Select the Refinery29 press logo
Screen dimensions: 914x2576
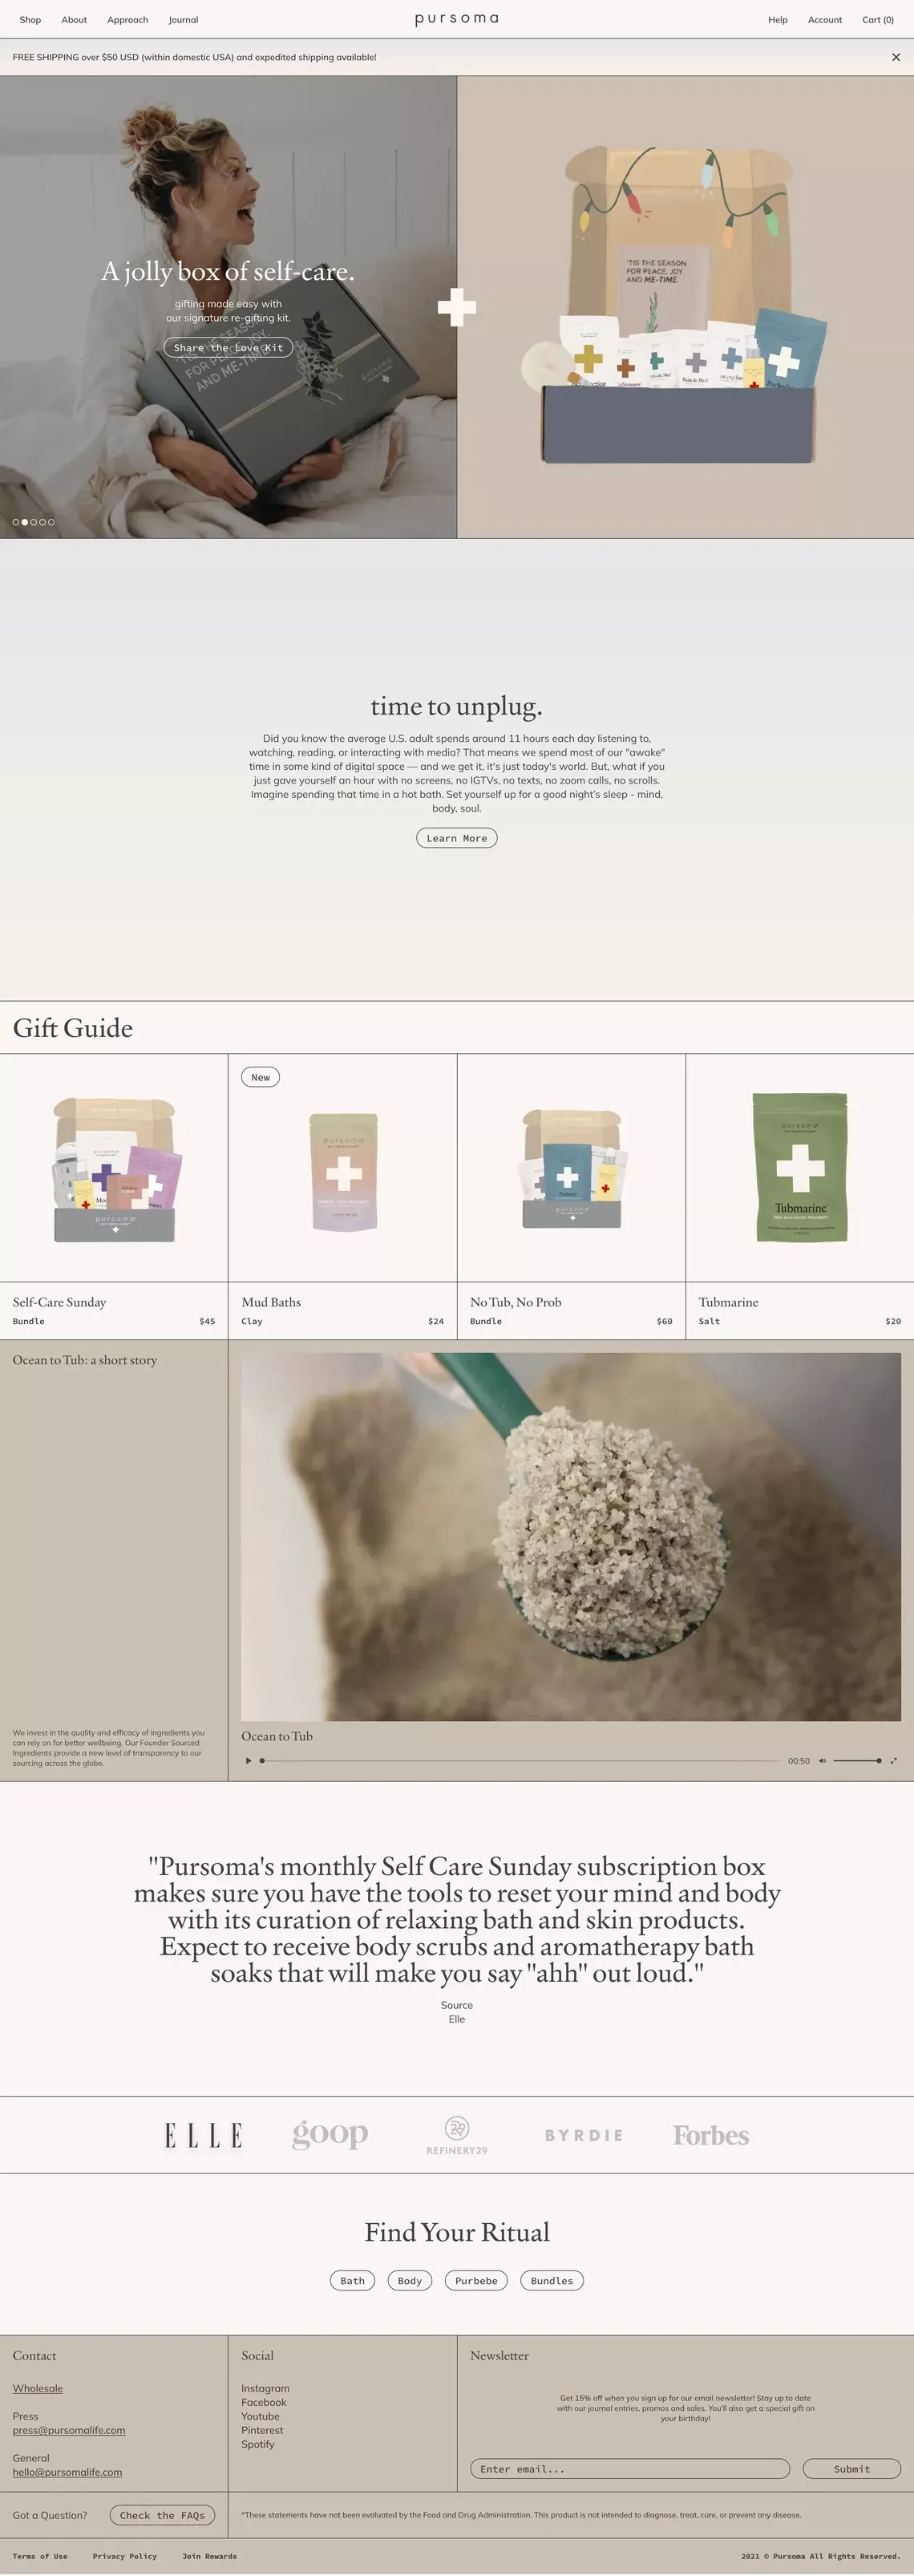(x=457, y=2136)
